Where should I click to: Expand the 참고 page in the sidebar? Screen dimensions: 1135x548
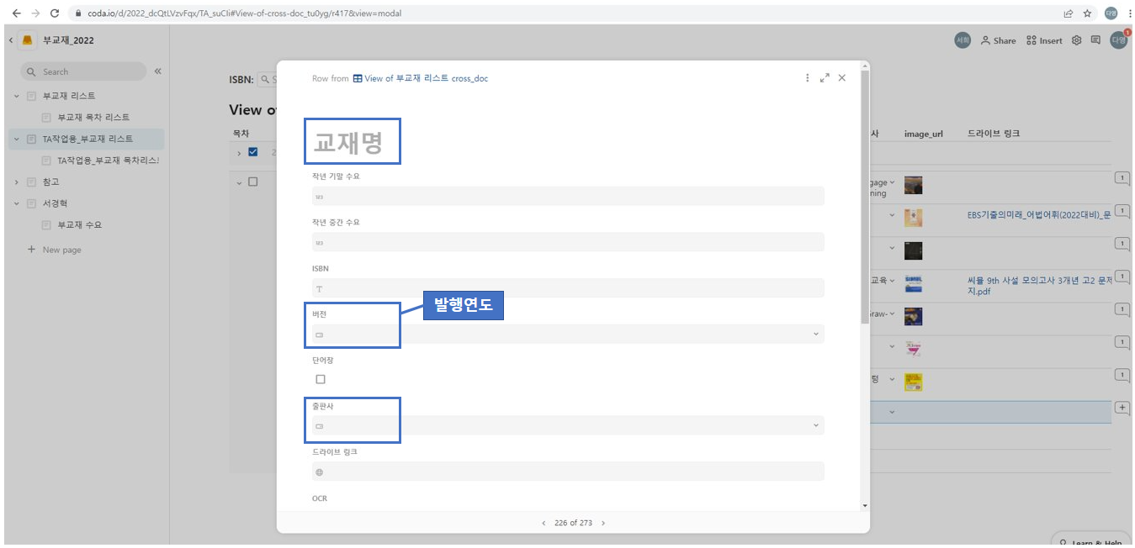(x=16, y=182)
